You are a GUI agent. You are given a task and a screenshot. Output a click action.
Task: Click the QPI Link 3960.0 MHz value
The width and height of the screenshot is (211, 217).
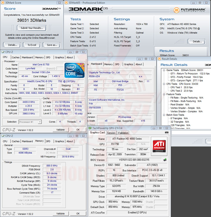point(29,114)
